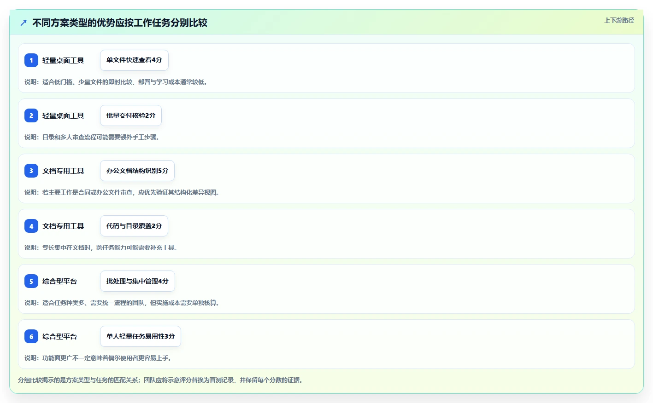Click the arrow icon beside the header title
This screenshot has width=653, height=403.
24,23
